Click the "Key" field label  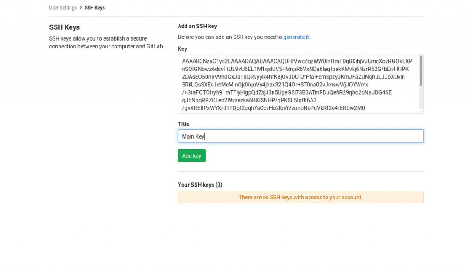click(182, 49)
